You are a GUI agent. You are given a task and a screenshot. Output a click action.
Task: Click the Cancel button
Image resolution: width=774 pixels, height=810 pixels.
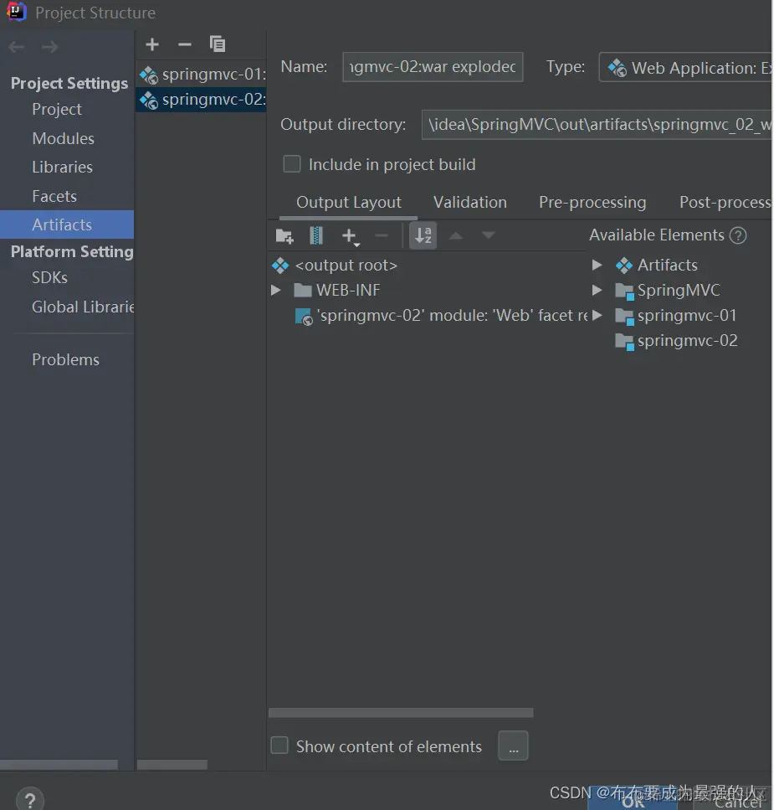pos(738,800)
